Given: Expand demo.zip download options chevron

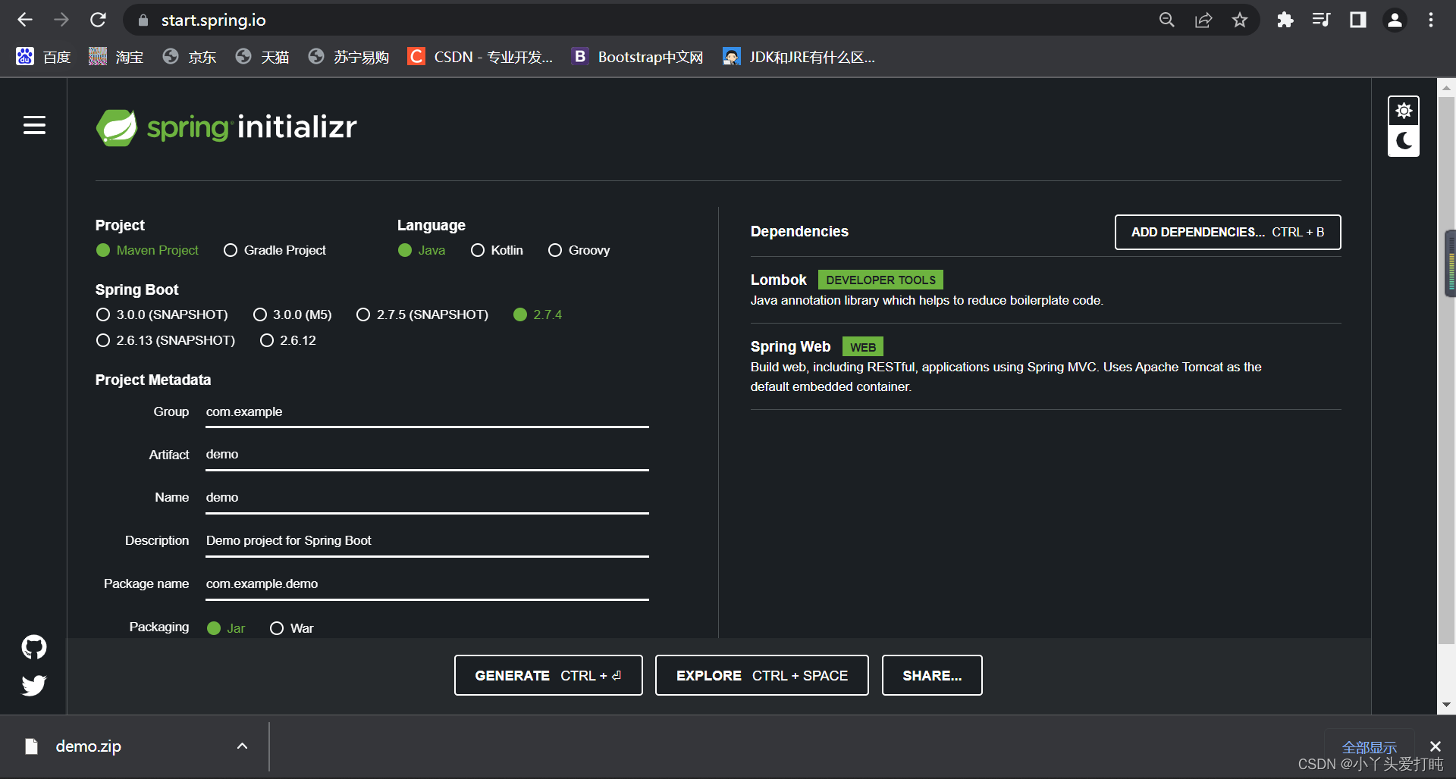Looking at the screenshot, I should (242, 746).
